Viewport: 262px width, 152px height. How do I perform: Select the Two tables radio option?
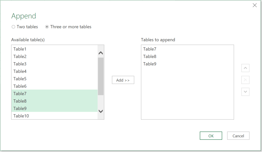[x=13, y=27]
